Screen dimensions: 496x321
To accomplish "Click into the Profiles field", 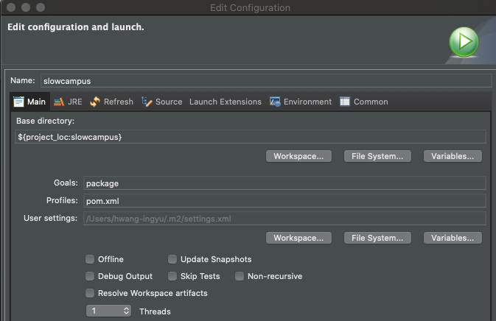I will 284,201.
